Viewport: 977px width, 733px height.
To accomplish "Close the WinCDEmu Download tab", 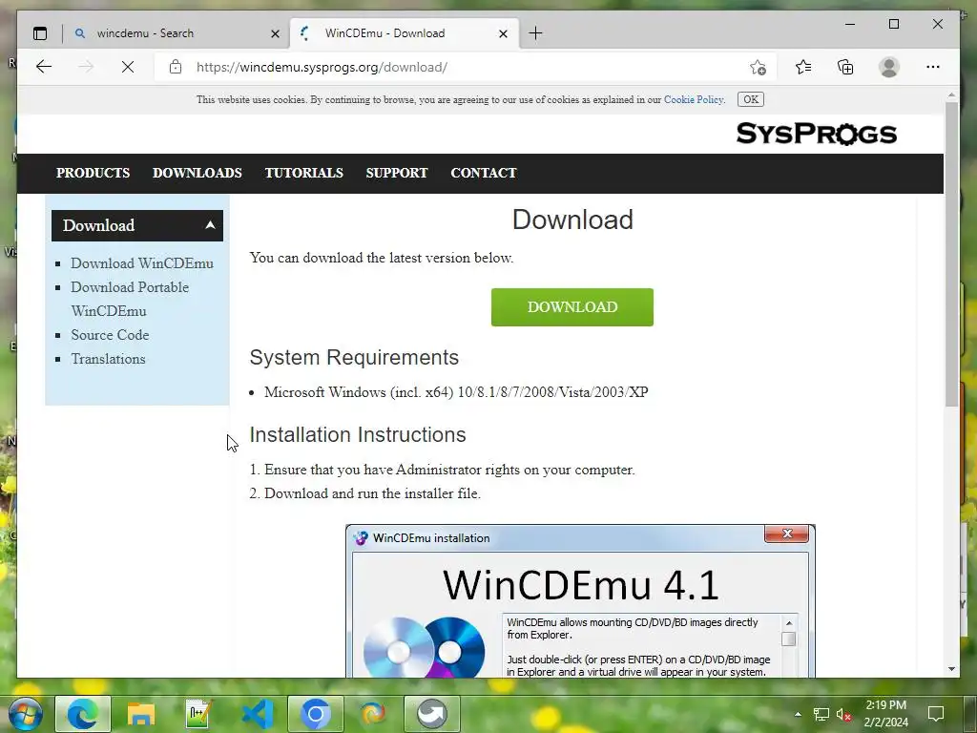I will (x=504, y=33).
